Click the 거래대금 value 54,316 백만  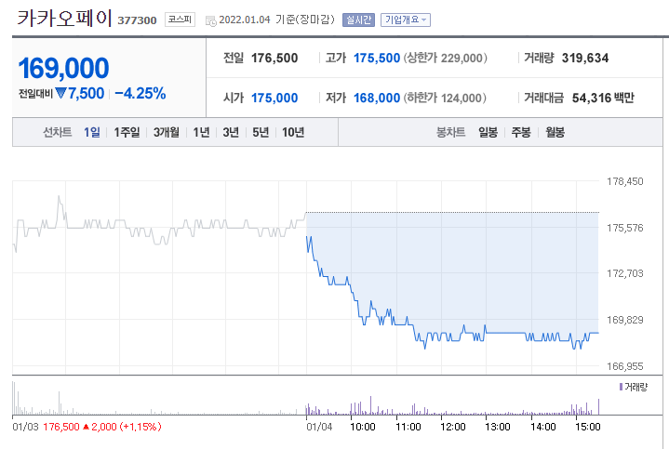[x=603, y=98]
